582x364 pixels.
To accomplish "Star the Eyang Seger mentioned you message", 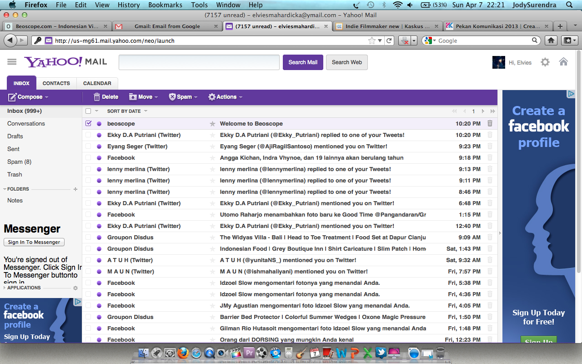I will click(212, 147).
